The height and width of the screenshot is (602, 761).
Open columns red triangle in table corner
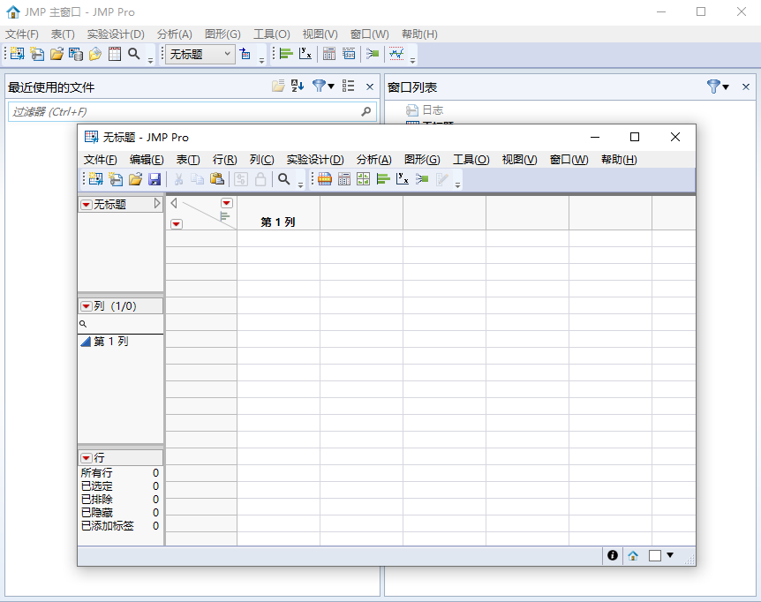[227, 203]
